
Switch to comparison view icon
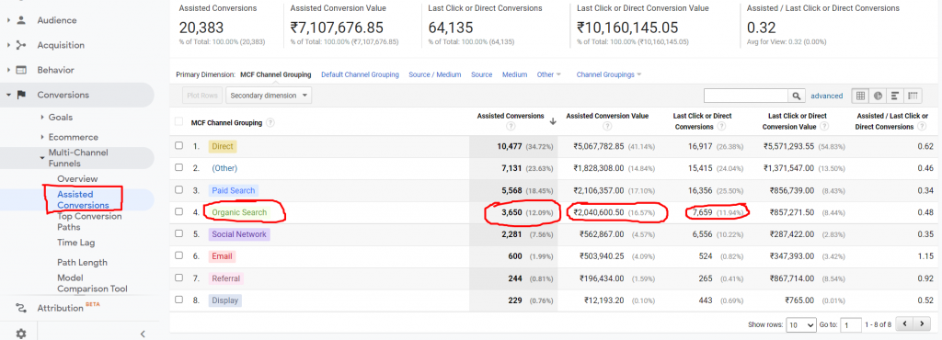(x=913, y=96)
